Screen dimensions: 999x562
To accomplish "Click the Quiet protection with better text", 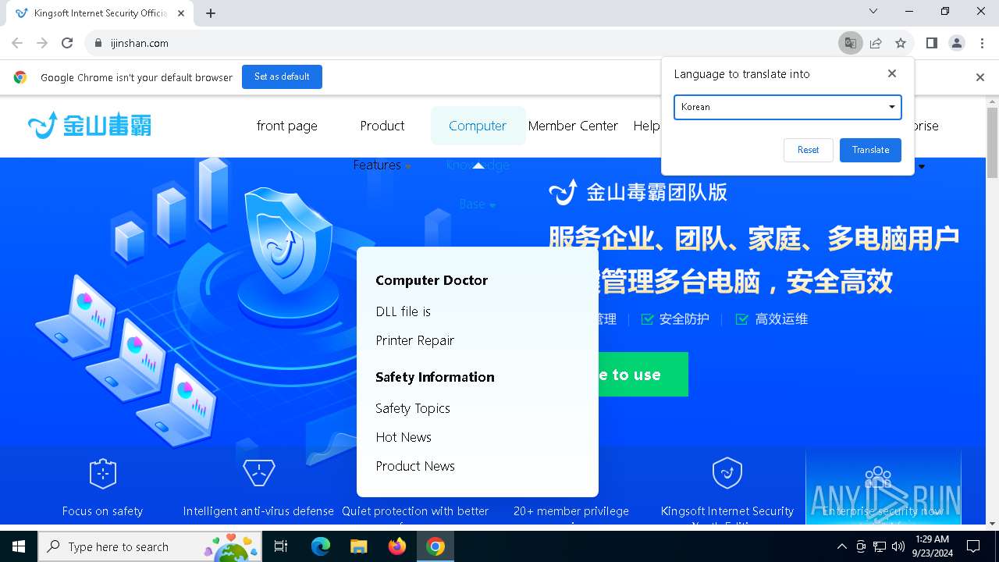I will click(x=415, y=511).
